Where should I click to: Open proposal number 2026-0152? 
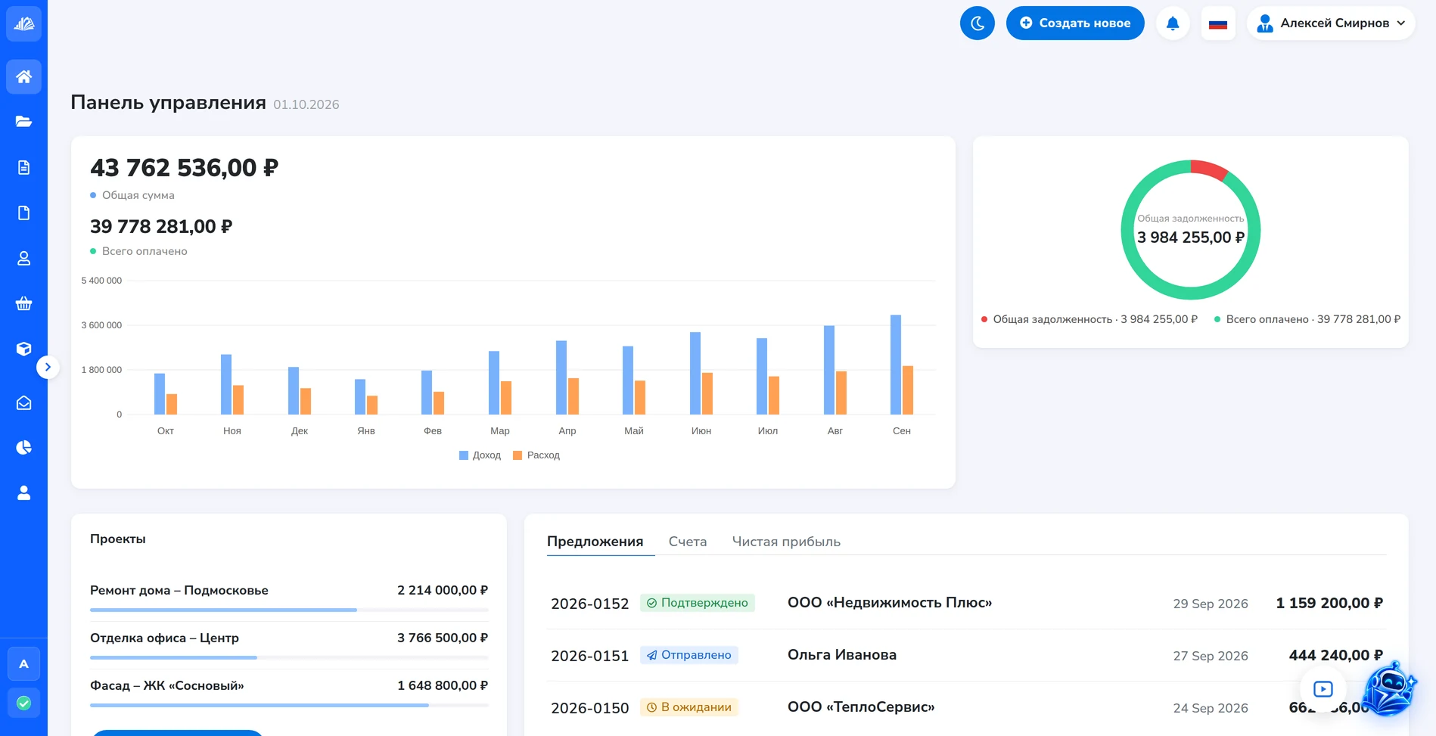coord(589,604)
